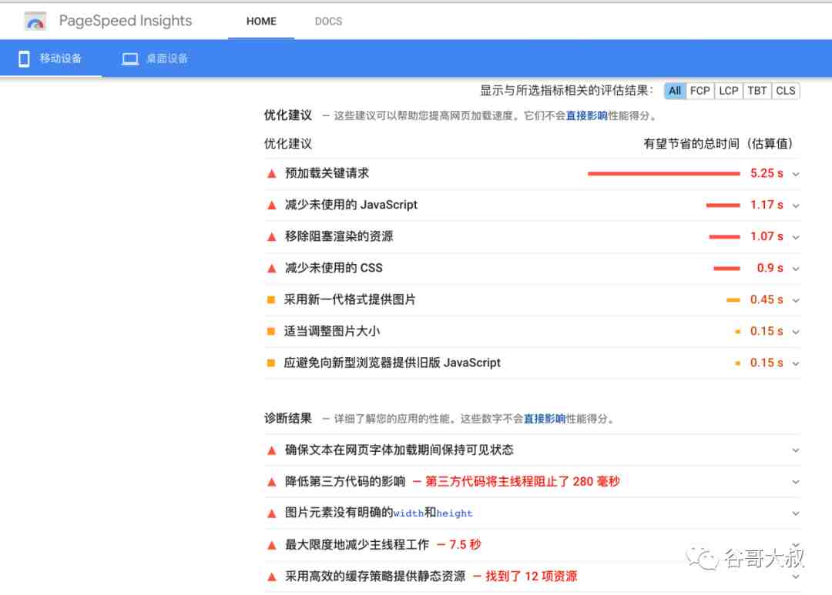Expand the 预加载关键请求 row chevron
This screenshot has height=595, width=832.
tap(795, 174)
